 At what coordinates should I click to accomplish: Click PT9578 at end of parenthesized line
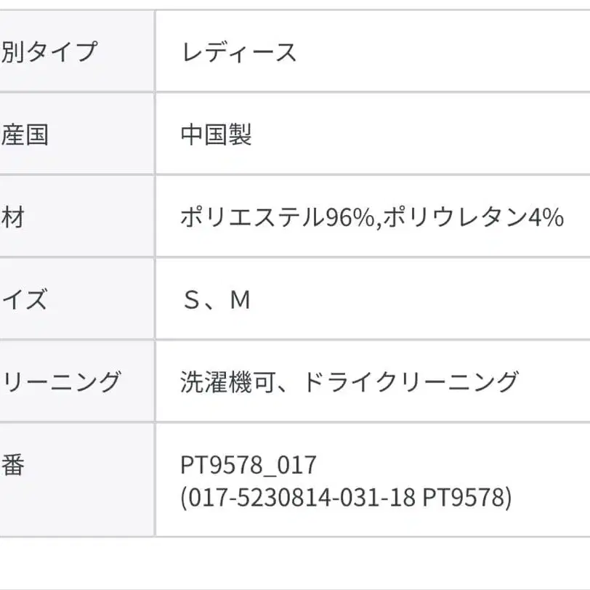click(465, 498)
